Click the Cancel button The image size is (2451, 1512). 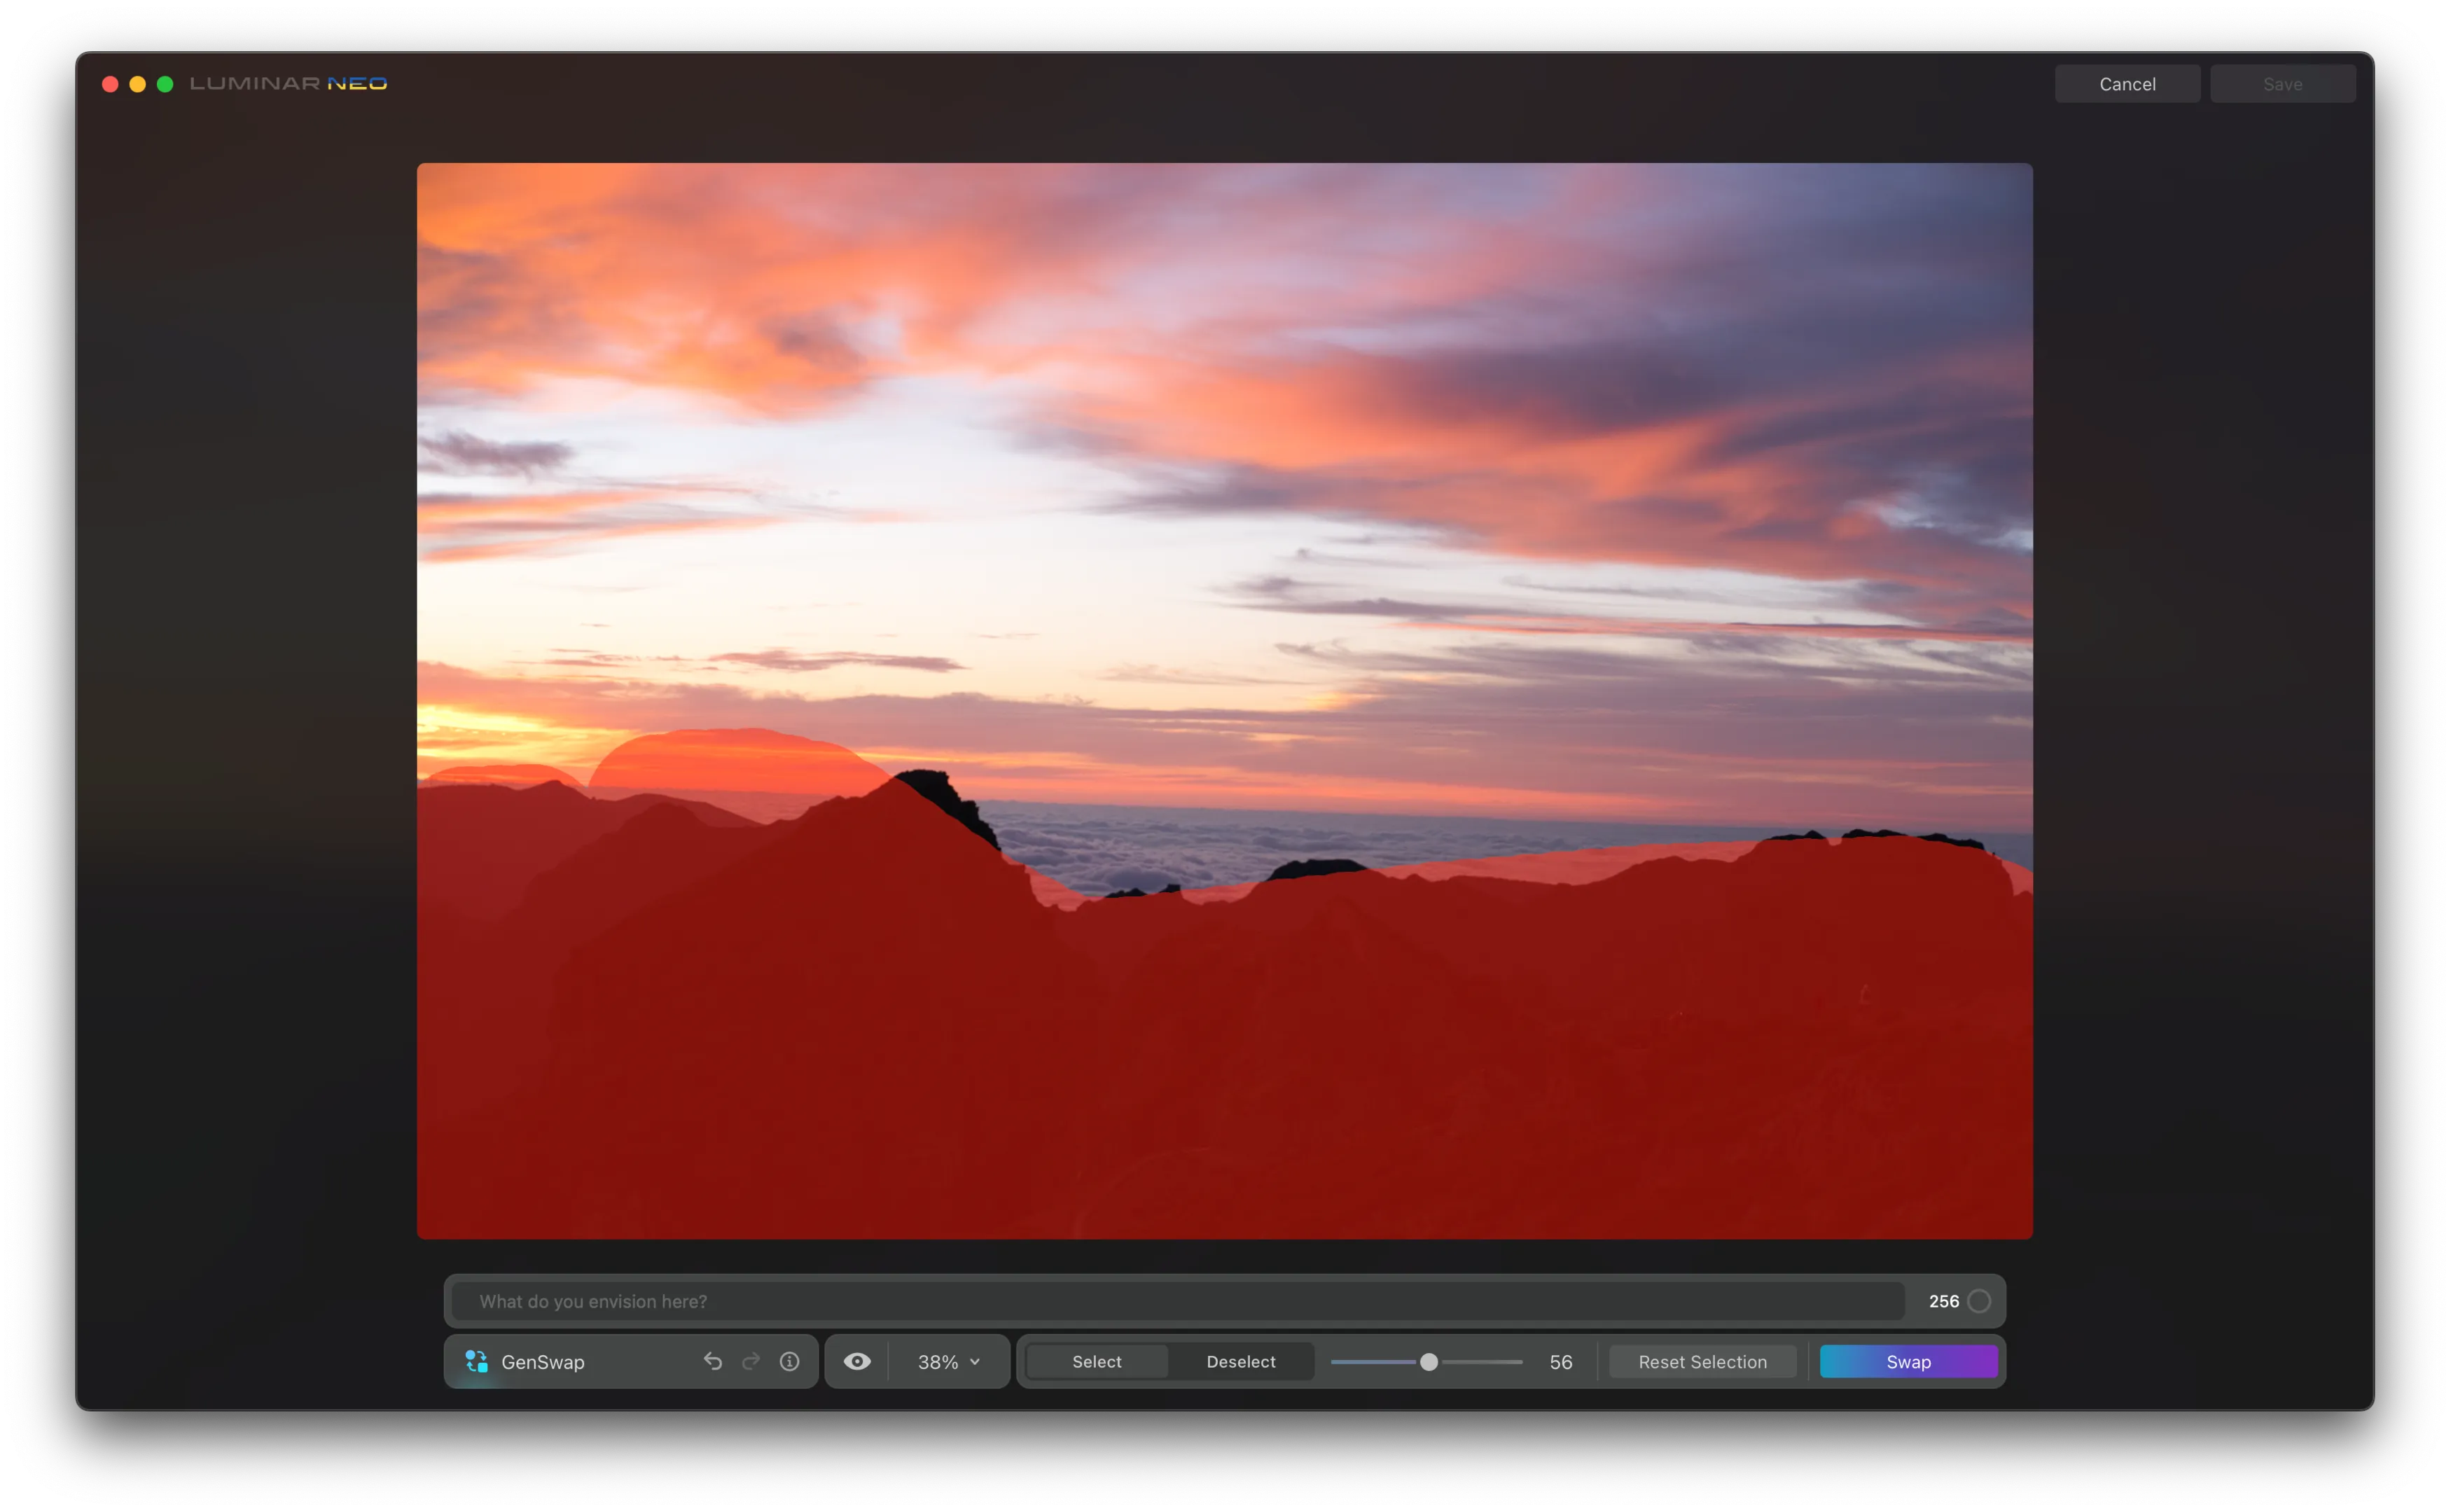[x=2126, y=84]
